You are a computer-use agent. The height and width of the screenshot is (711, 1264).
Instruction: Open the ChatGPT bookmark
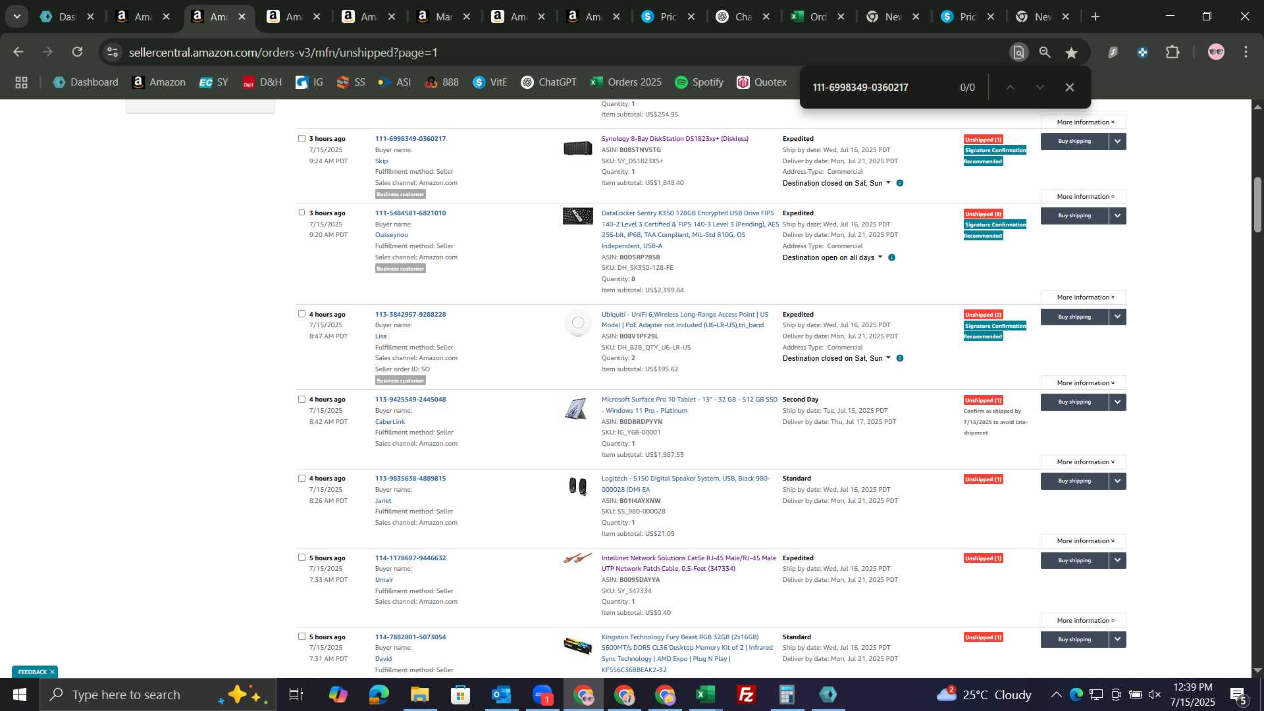tap(548, 82)
